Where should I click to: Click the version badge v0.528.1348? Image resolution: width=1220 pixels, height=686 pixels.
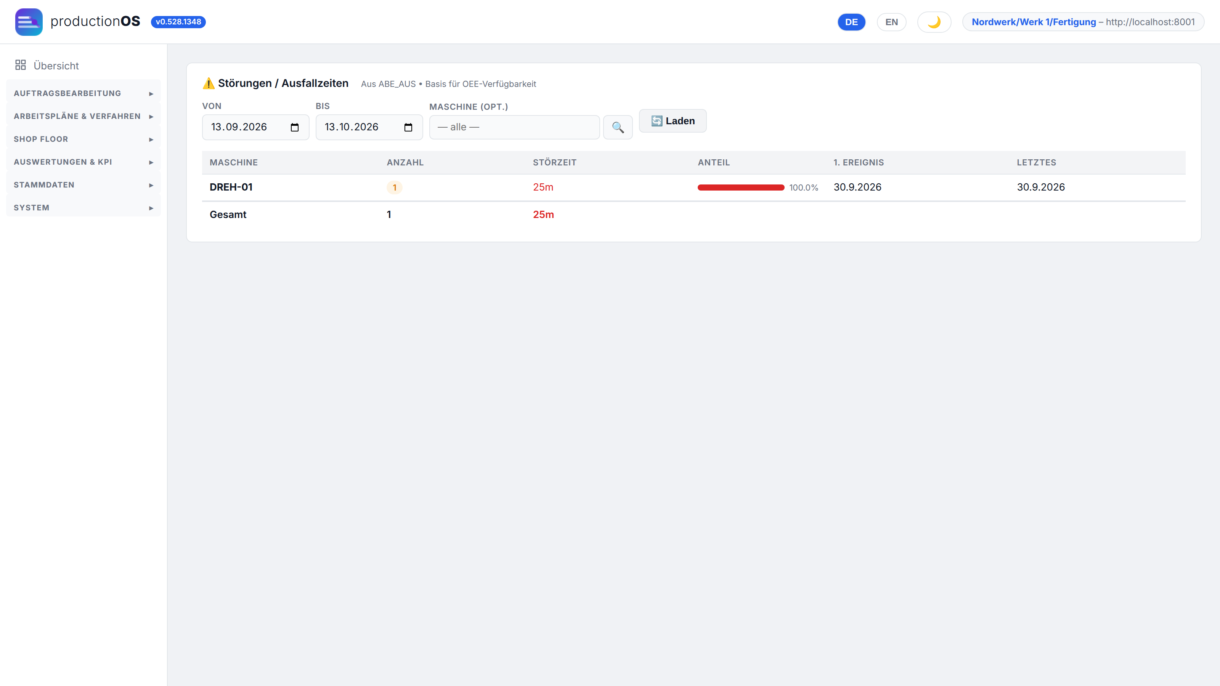coord(178,22)
